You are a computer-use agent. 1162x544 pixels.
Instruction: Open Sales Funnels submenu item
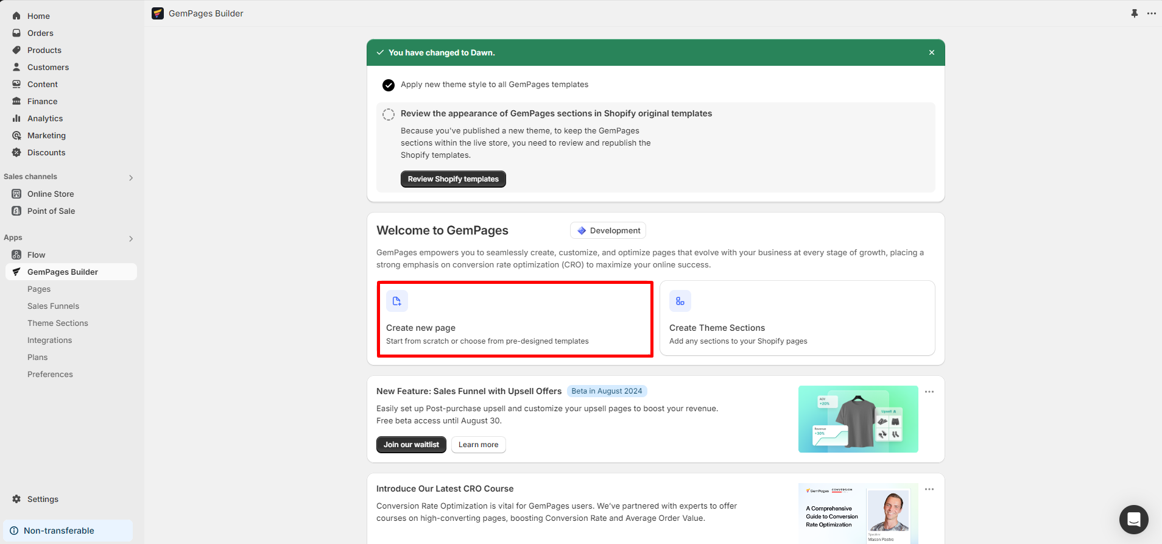53,306
